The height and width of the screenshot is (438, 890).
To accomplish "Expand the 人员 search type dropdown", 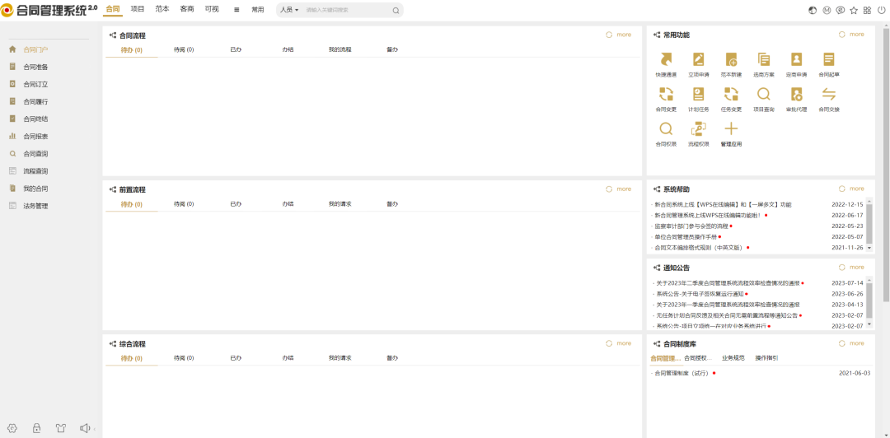I will (289, 10).
